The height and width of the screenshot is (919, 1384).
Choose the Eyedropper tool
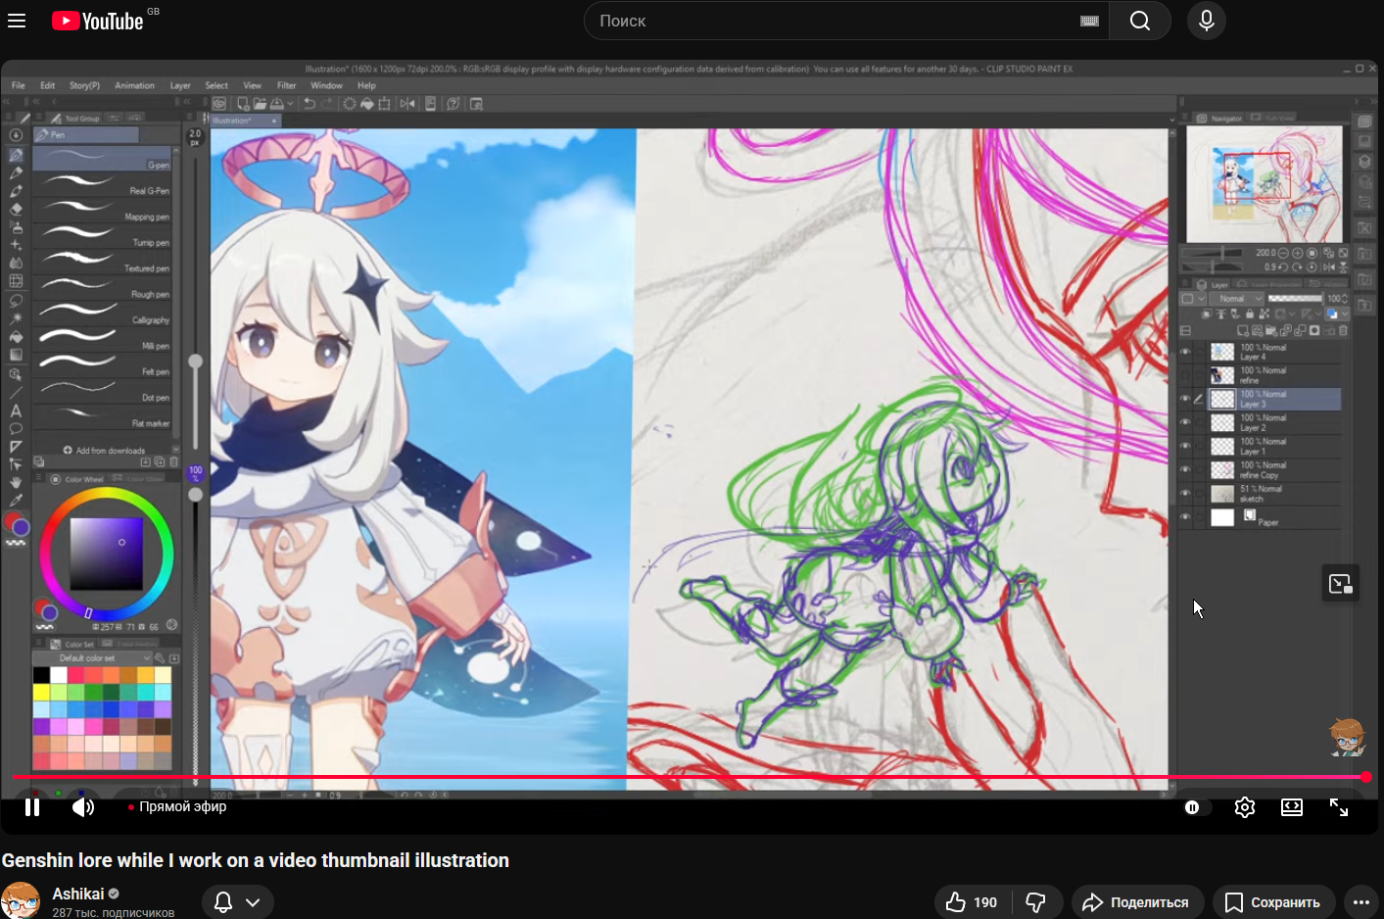tap(16, 501)
